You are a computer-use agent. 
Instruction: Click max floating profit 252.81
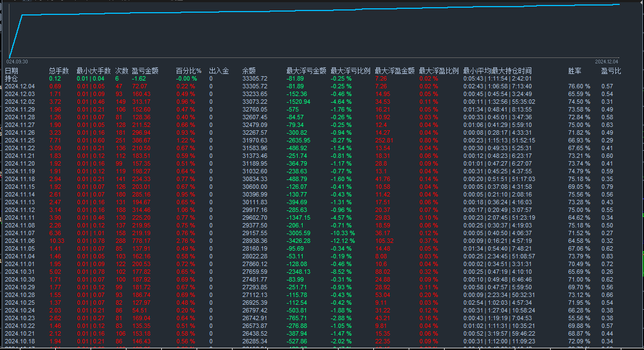[384, 140]
